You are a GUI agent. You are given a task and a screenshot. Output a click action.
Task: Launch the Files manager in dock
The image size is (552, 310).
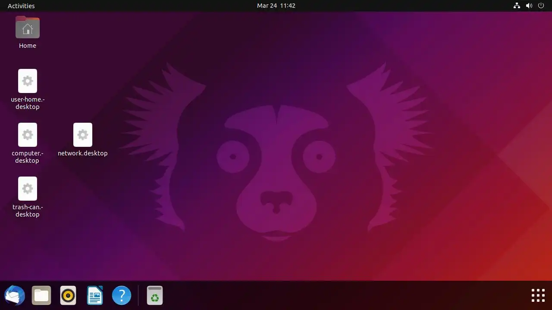click(41, 296)
